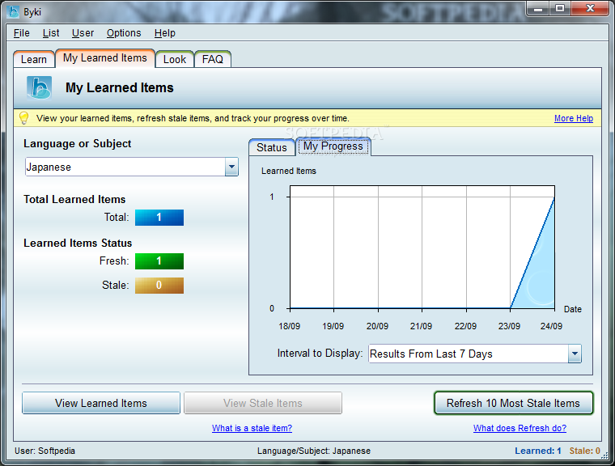Click Refresh 10 Most Stale Items button
The width and height of the screenshot is (615, 466).
tap(513, 403)
